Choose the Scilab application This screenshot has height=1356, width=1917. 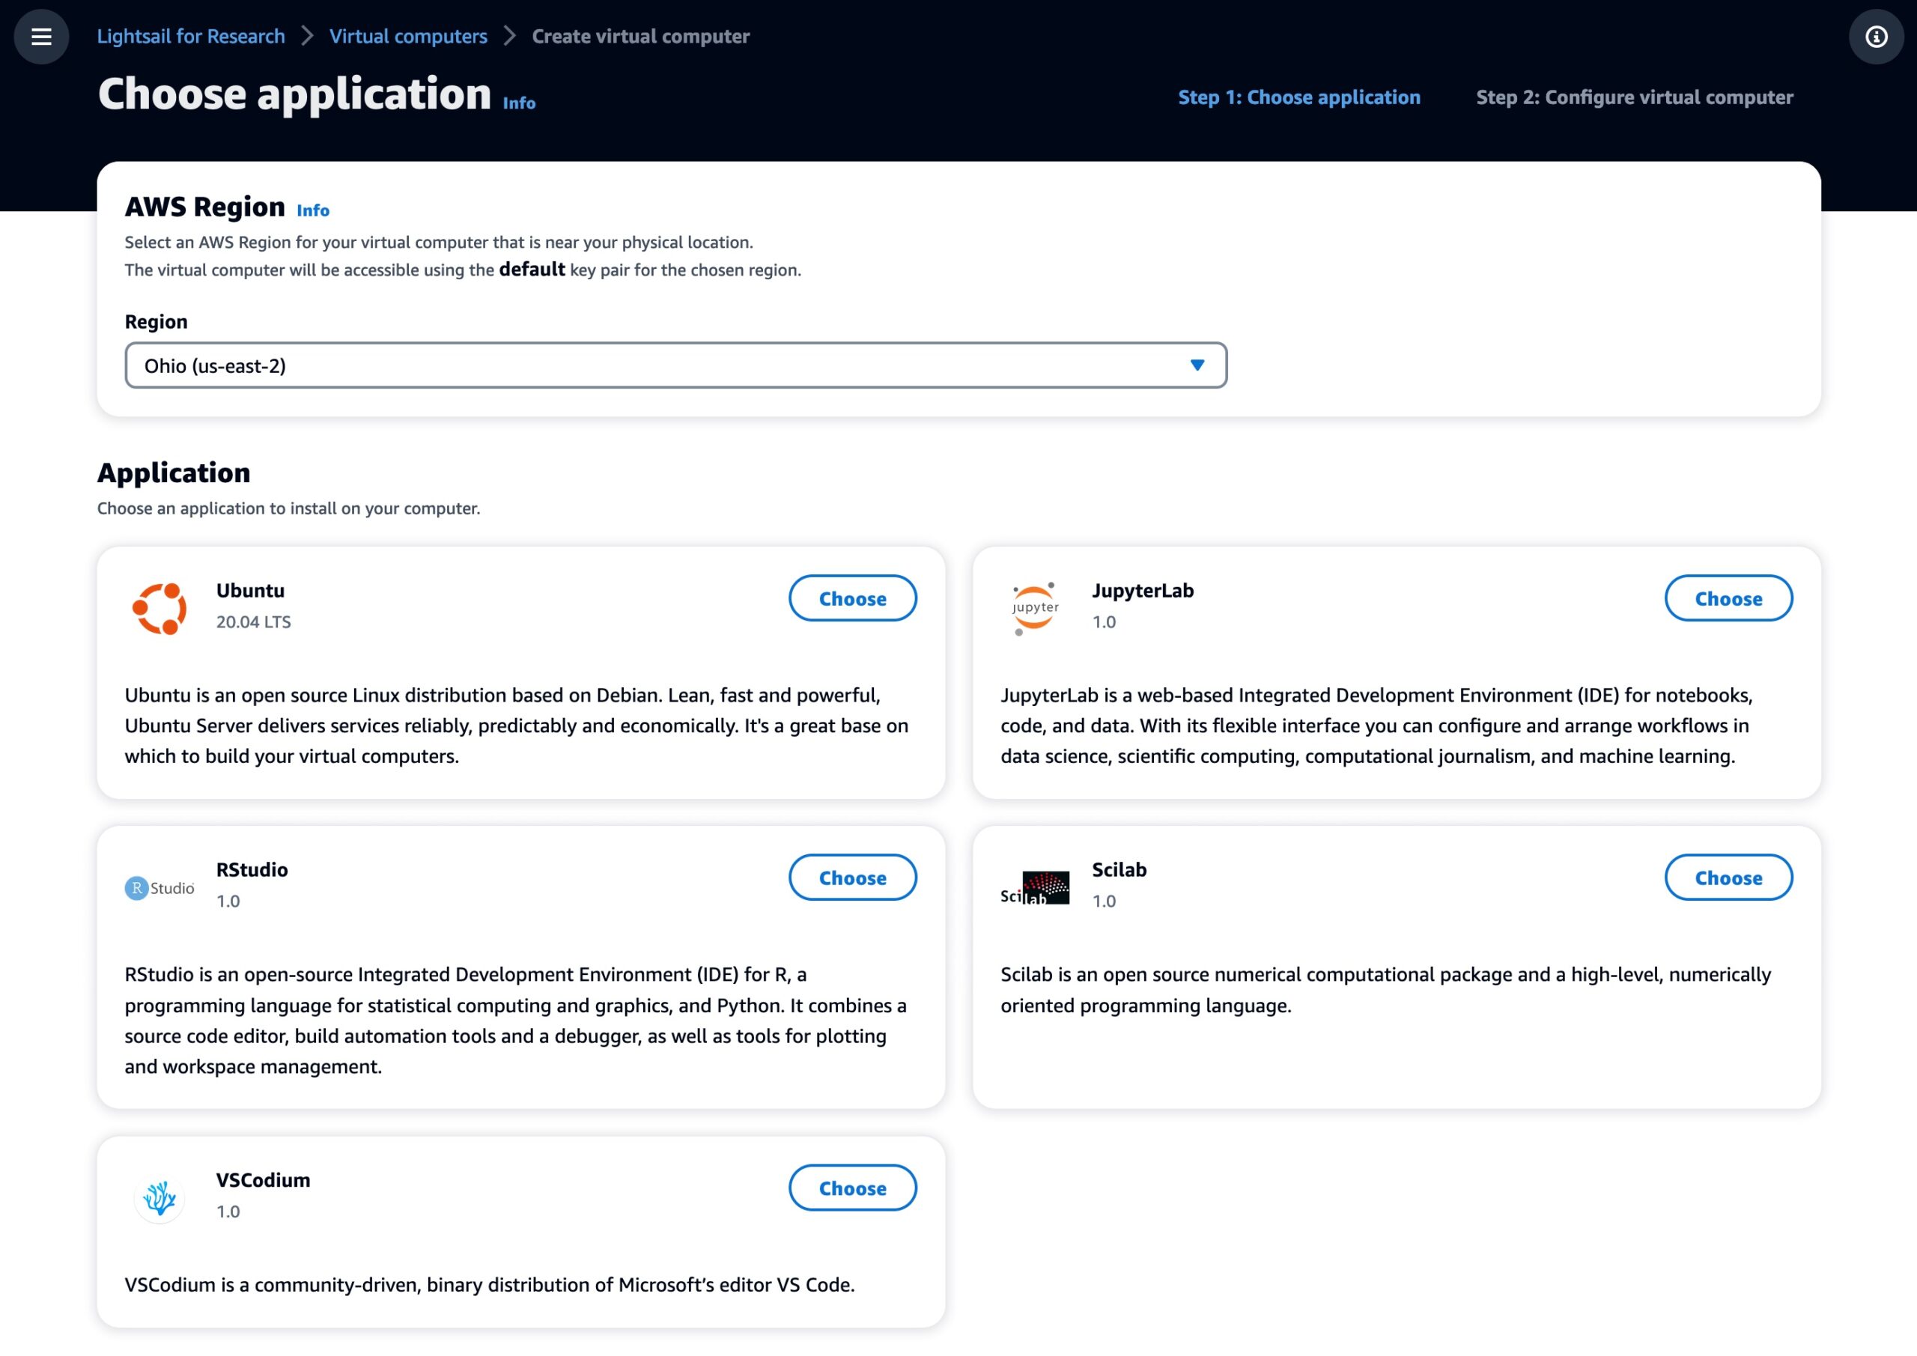coord(1728,878)
